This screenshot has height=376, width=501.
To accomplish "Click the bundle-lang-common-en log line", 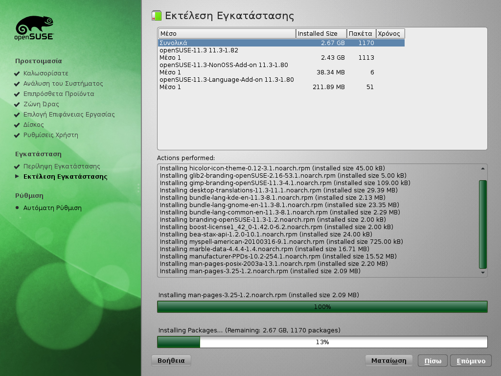I will [280, 212].
